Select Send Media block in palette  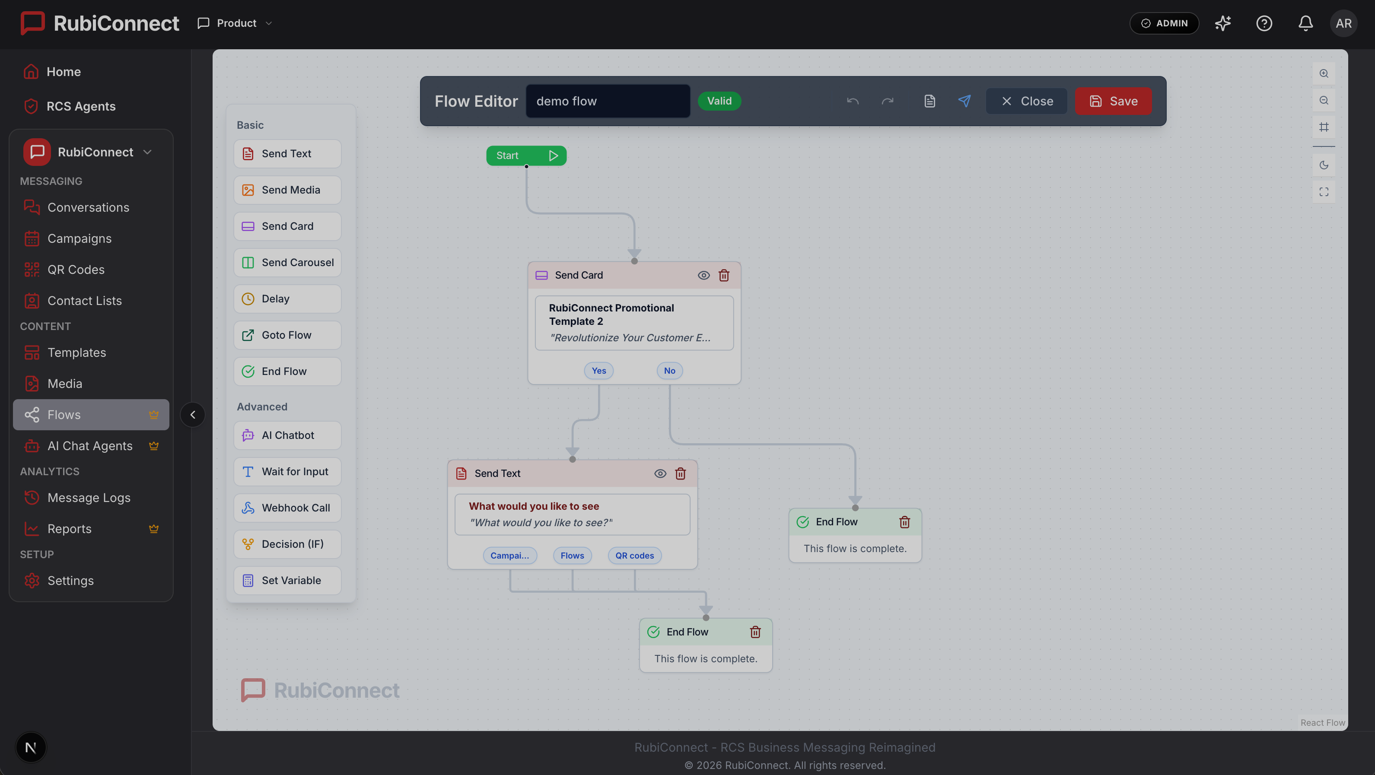(287, 190)
